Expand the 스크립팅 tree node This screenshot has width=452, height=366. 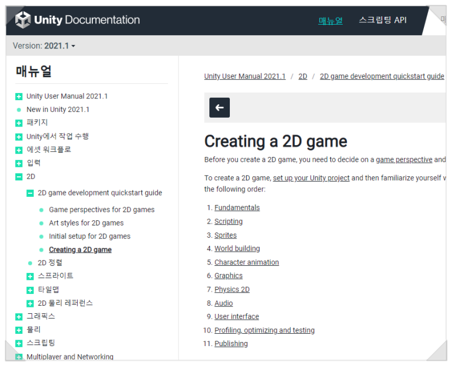19,344
